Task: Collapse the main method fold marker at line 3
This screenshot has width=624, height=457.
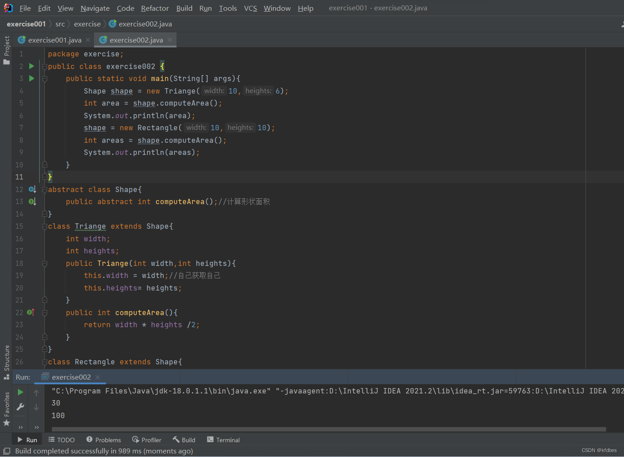Action: [x=44, y=79]
